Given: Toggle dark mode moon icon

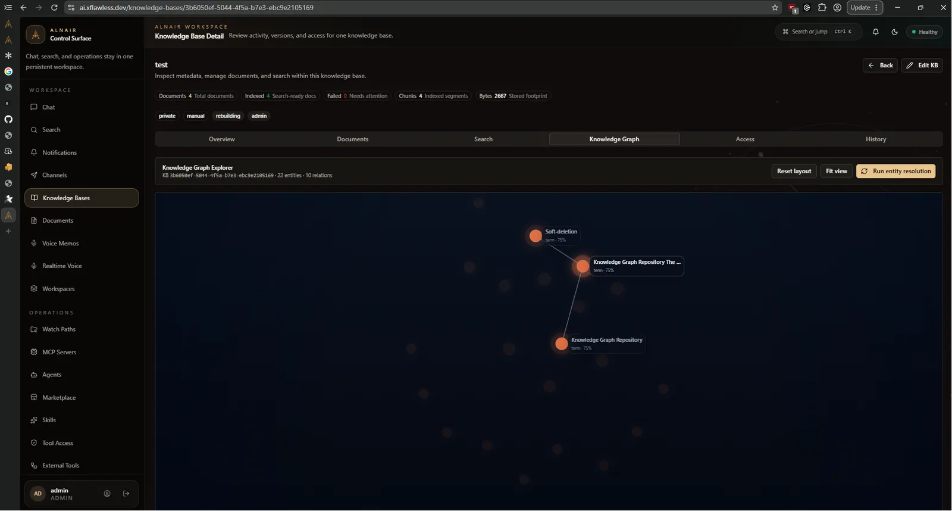Looking at the screenshot, I should coord(894,32).
